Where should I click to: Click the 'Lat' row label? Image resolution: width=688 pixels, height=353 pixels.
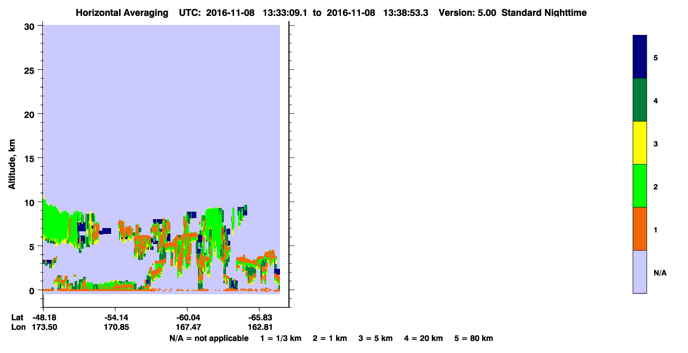click(17, 318)
